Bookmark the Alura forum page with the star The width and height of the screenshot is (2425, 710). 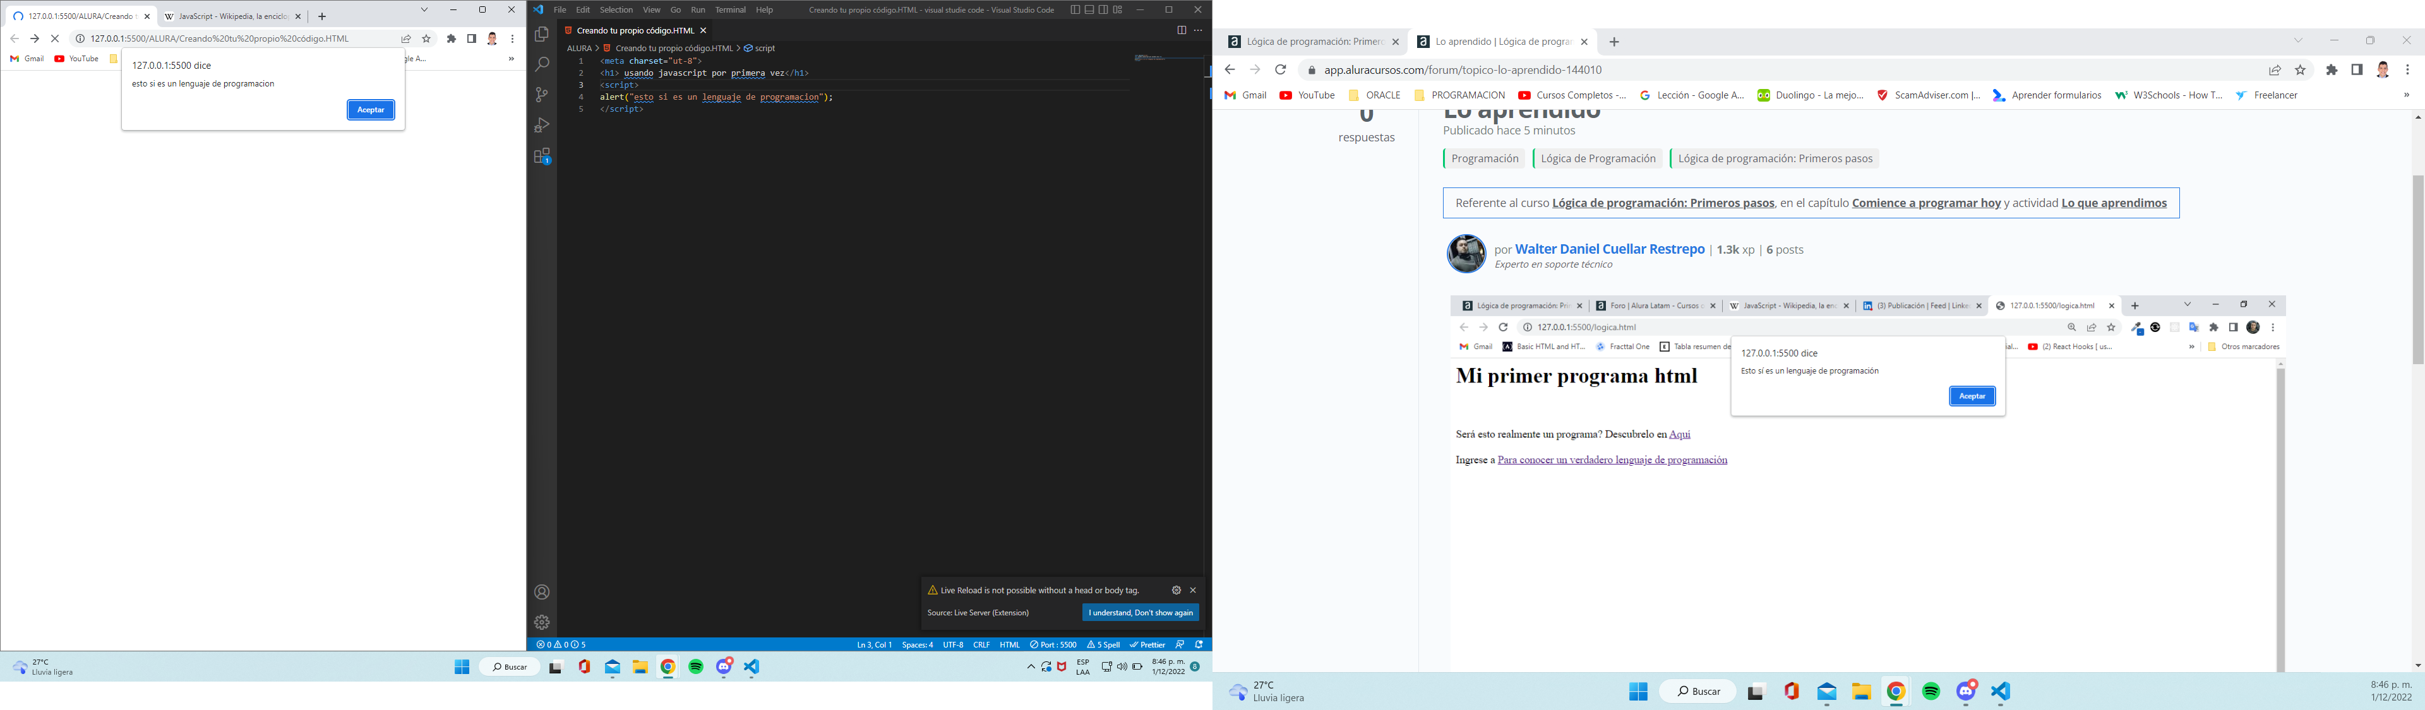coord(2301,69)
